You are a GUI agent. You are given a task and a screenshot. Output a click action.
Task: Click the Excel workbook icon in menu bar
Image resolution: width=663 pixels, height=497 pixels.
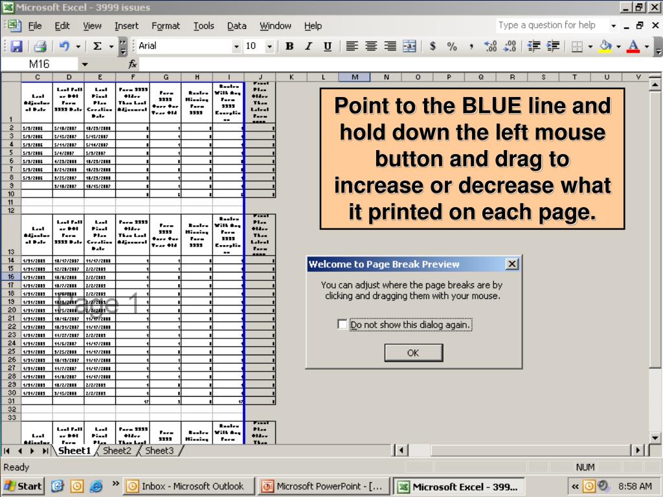point(14,25)
